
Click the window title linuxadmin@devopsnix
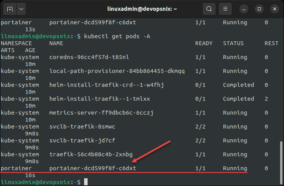pos(142,9)
